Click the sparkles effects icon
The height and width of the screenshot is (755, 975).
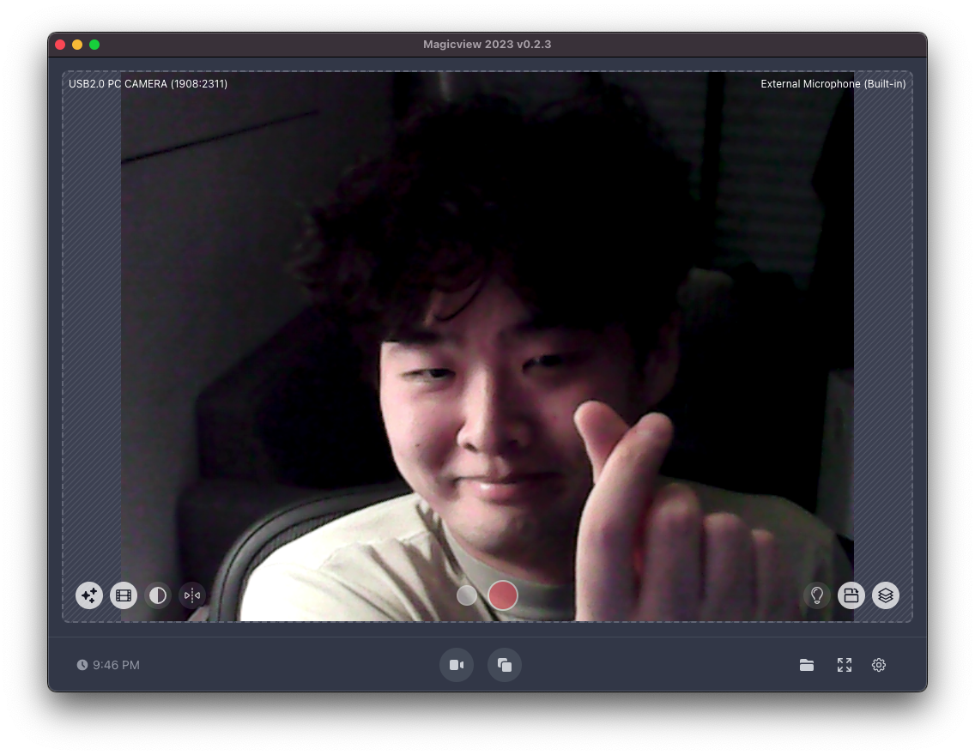point(89,595)
